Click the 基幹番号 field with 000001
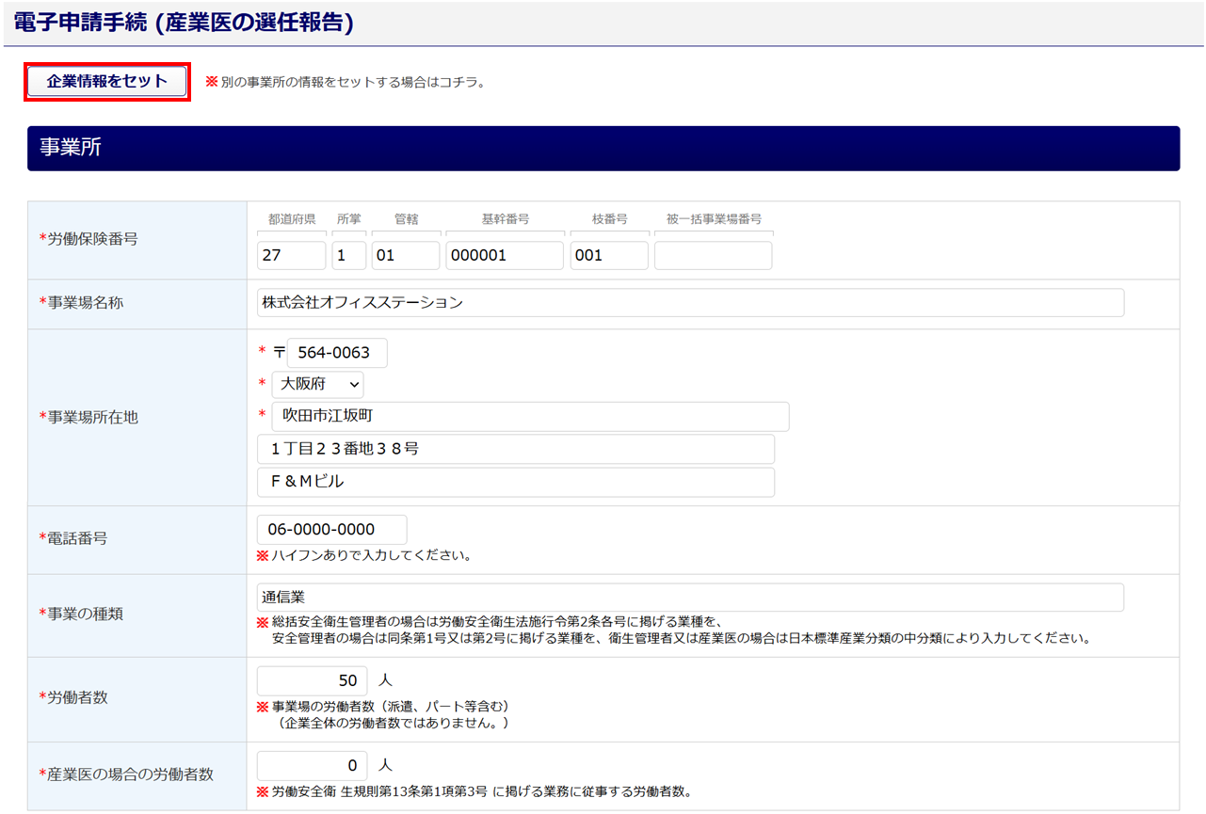The height and width of the screenshot is (814, 1206). [x=504, y=256]
